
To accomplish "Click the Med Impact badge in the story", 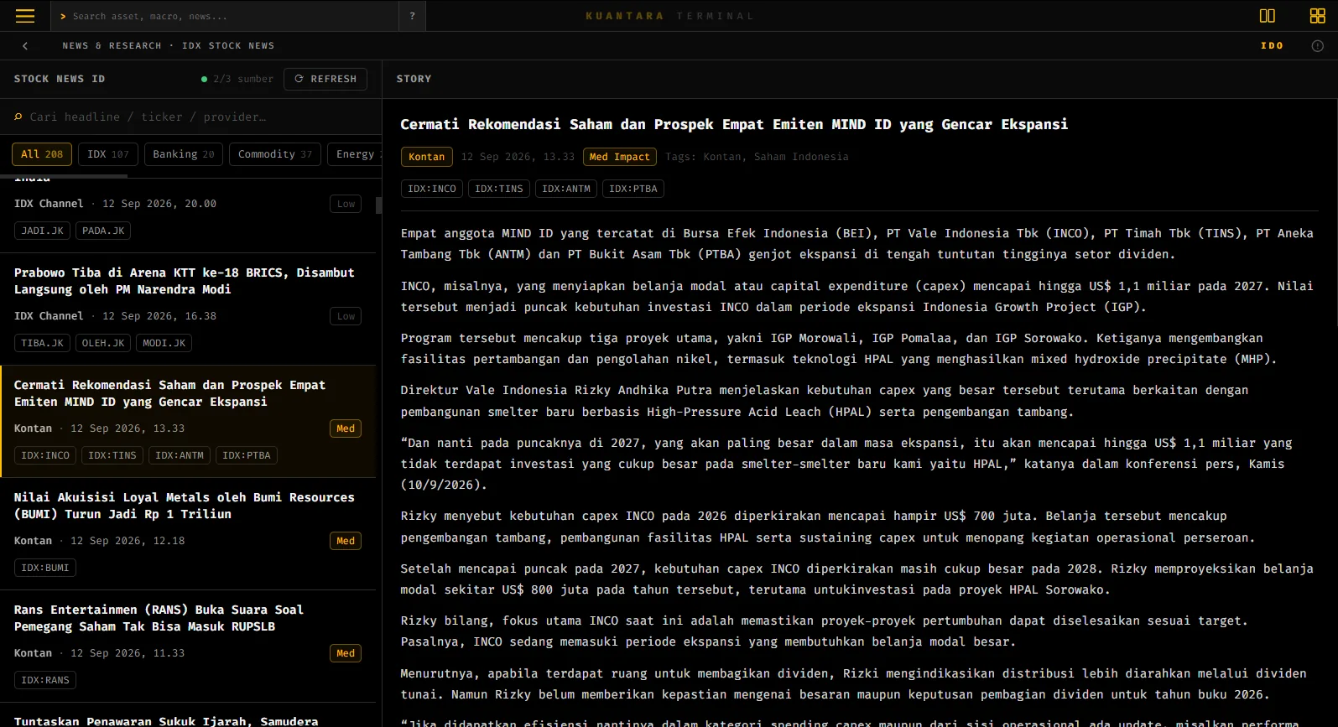I will coord(620,157).
